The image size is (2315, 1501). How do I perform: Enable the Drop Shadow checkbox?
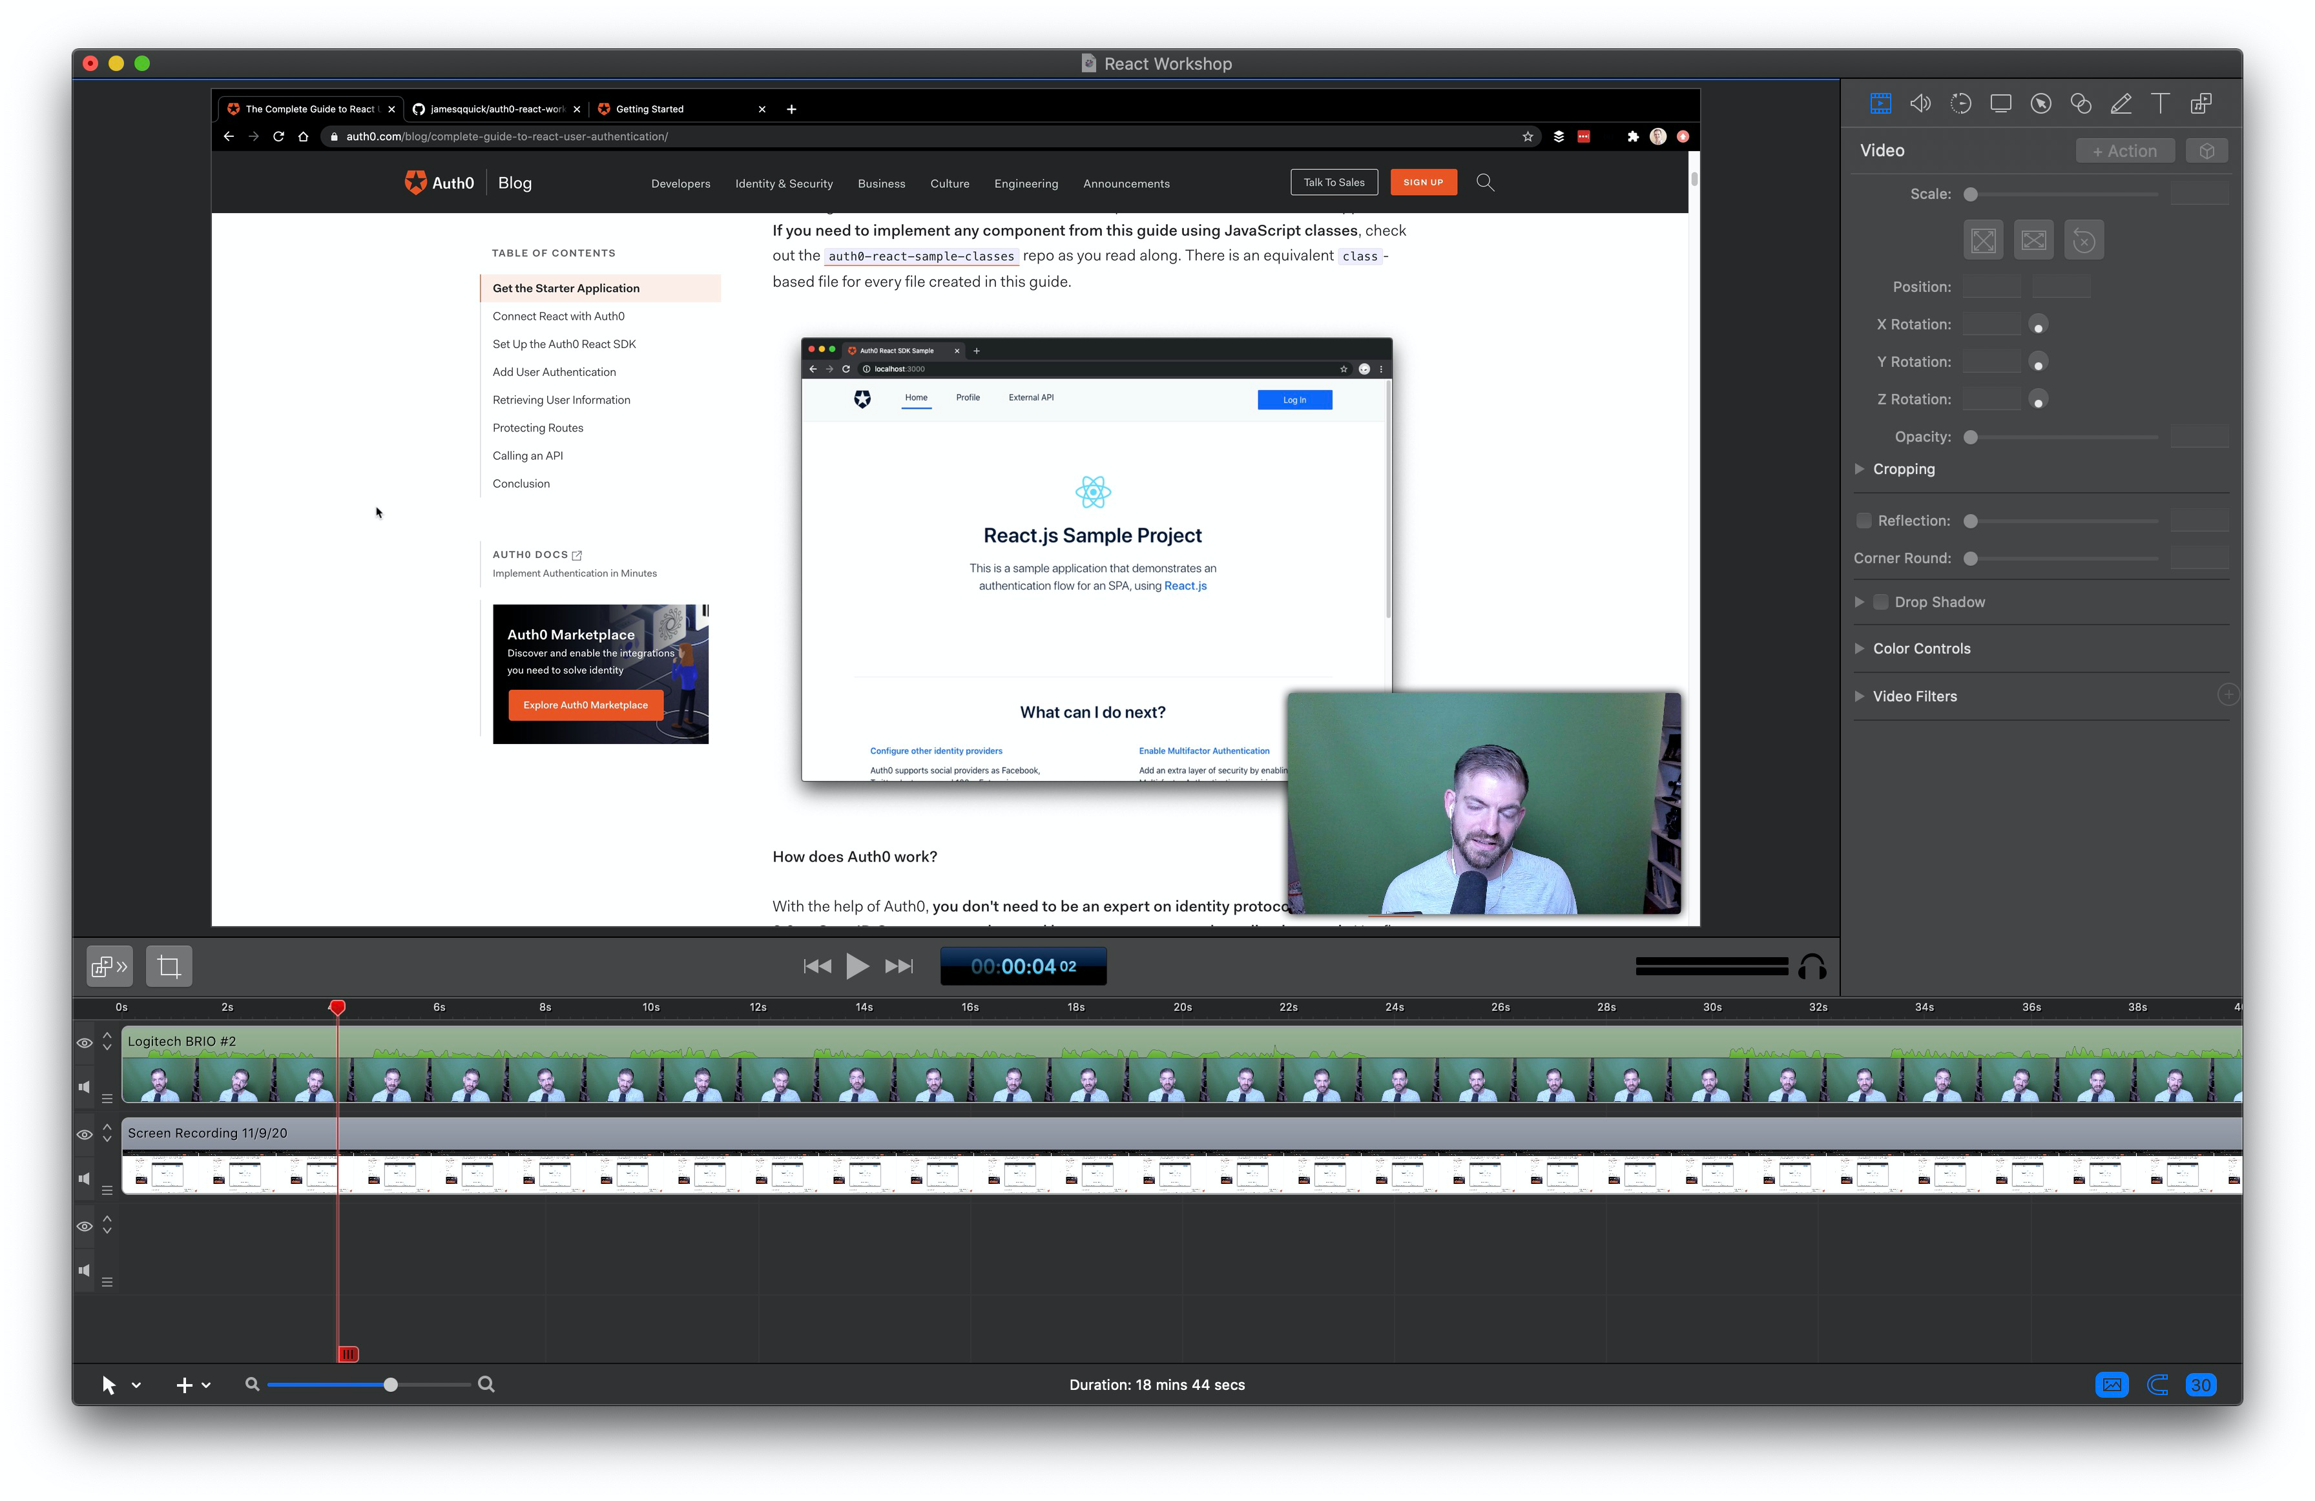point(1881,602)
